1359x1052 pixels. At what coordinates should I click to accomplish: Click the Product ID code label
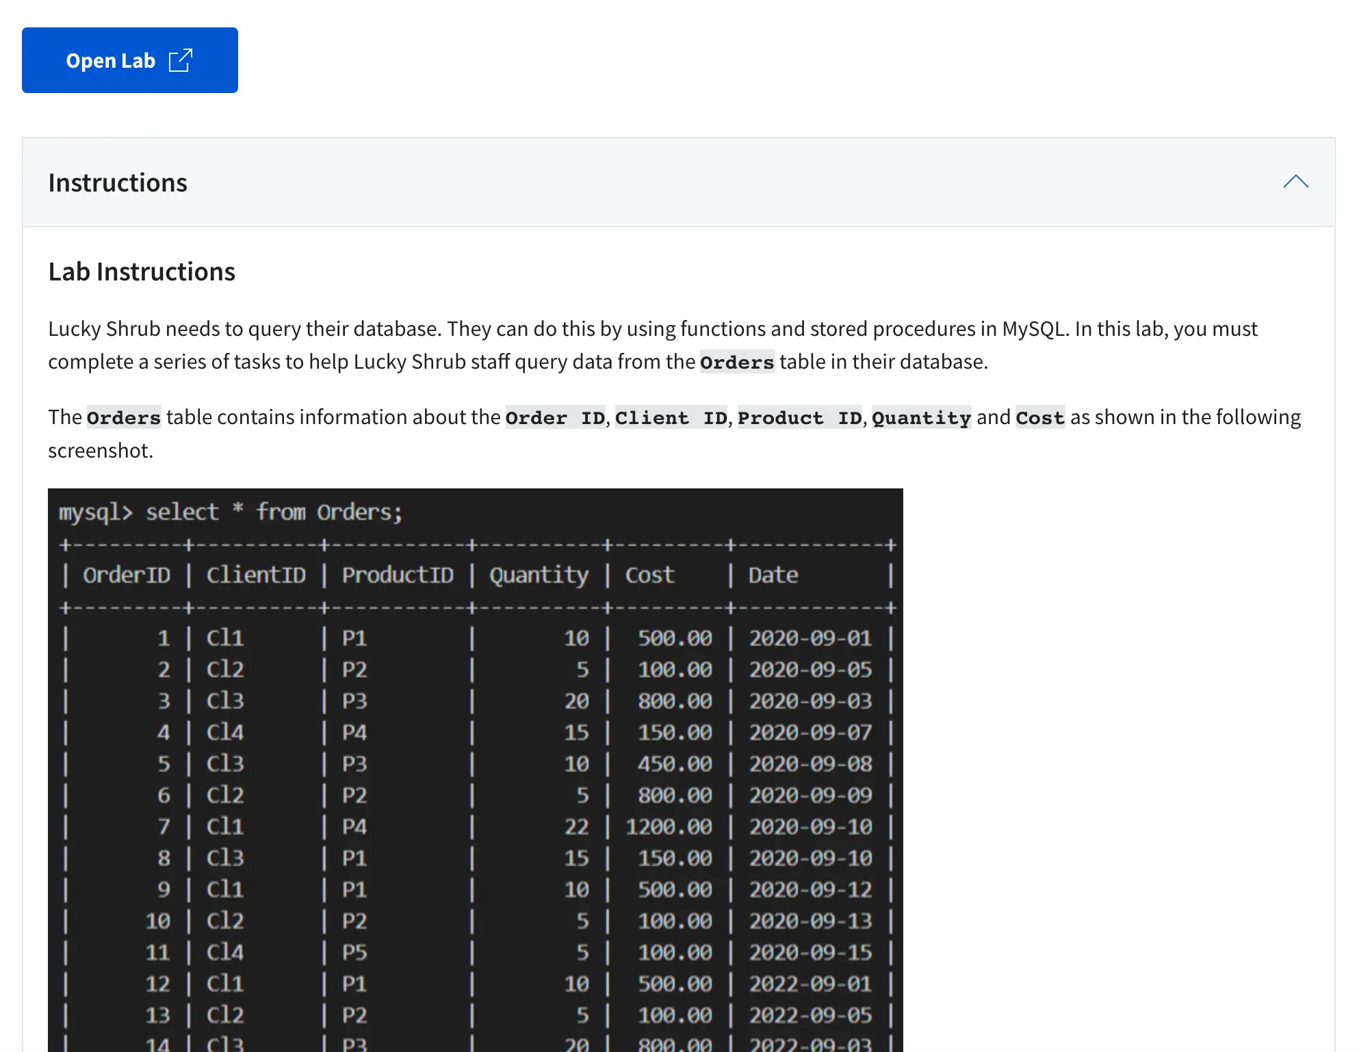(x=799, y=417)
